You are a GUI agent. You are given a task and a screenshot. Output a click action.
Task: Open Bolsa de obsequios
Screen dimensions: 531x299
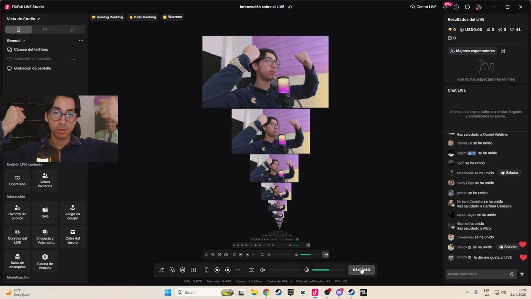click(x=17, y=261)
